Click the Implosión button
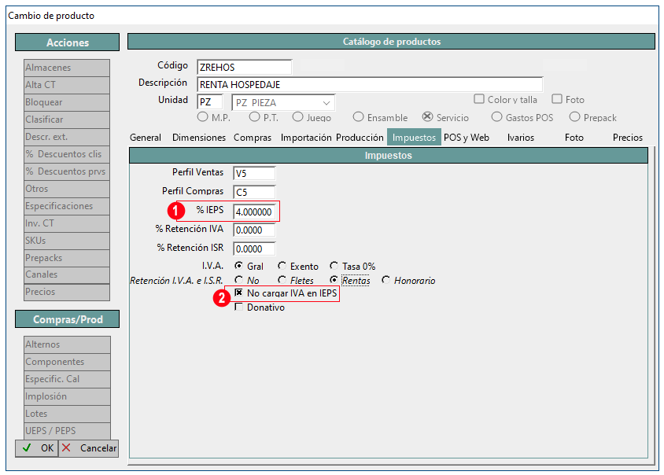This screenshot has width=664, height=475. (x=68, y=396)
